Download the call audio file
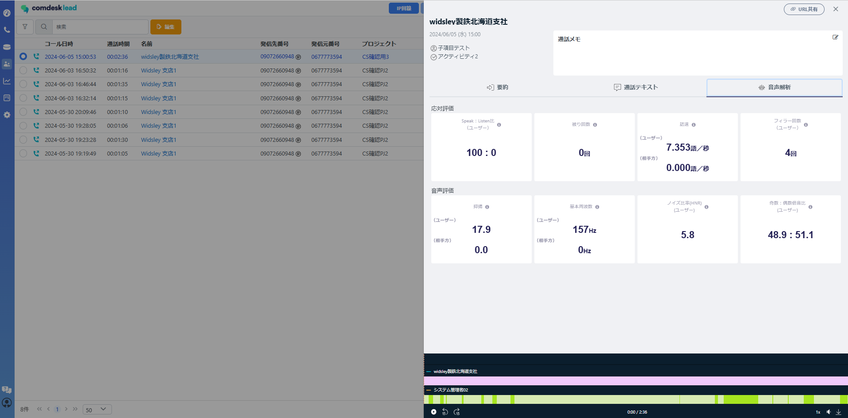The width and height of the screenshot is (848, 418). [838, 412]
